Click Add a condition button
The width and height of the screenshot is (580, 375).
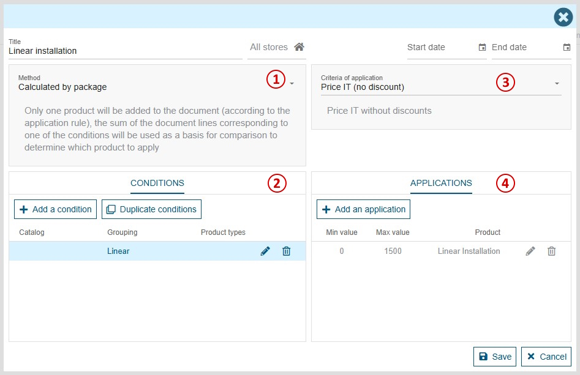56,209
